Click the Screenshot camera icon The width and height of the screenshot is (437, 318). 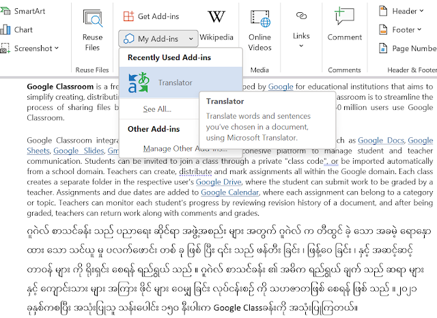point(5,48)
